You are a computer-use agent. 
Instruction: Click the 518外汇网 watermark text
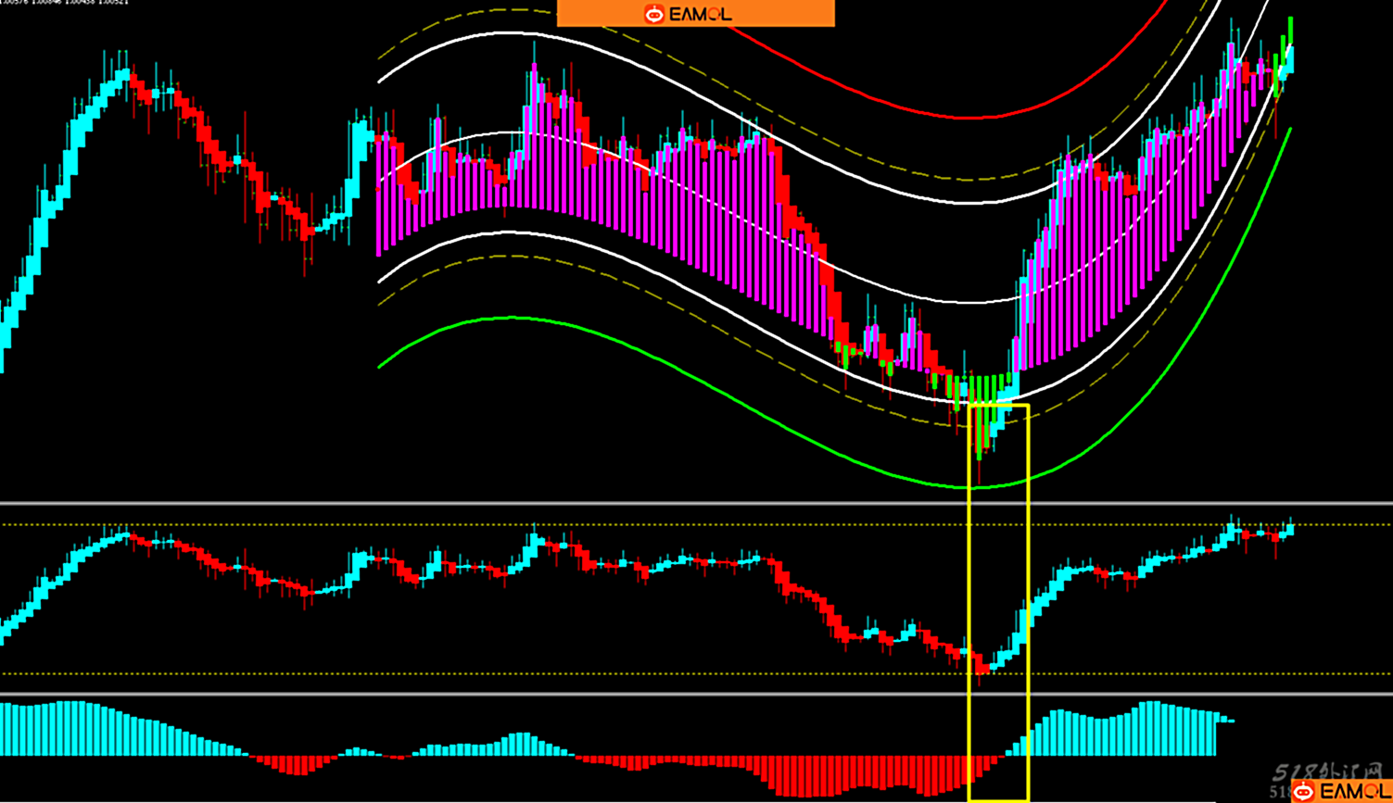pyautogui.click(x=1327, y=772)
